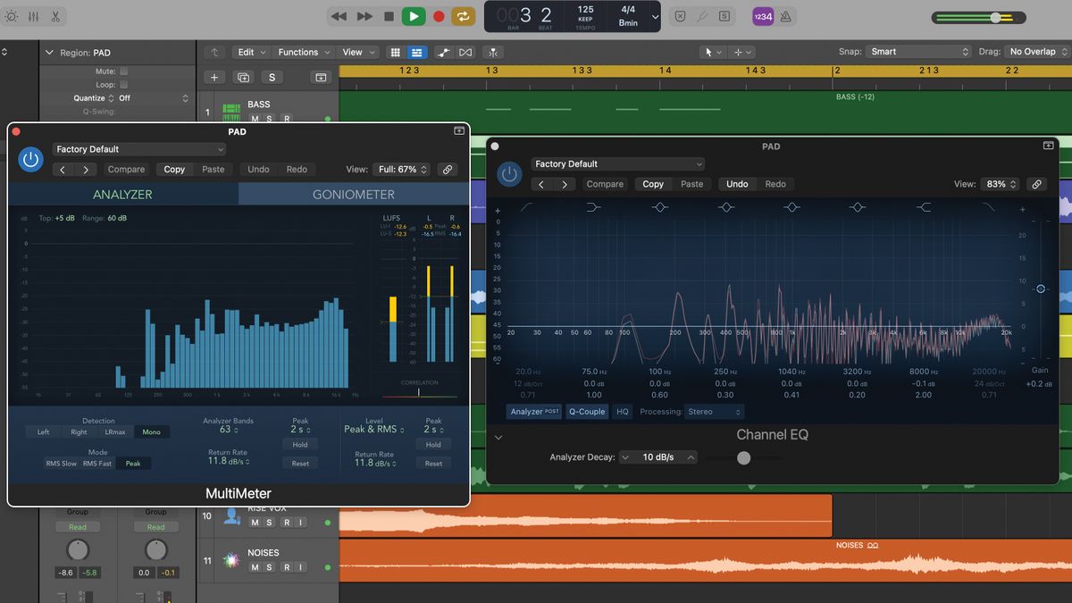The height and width of the screenshot is (603, 1072).
Task: Open the Processing Stereo dropdown in Channel EQ
Action: pyautogui.click(x=715, y=412)
